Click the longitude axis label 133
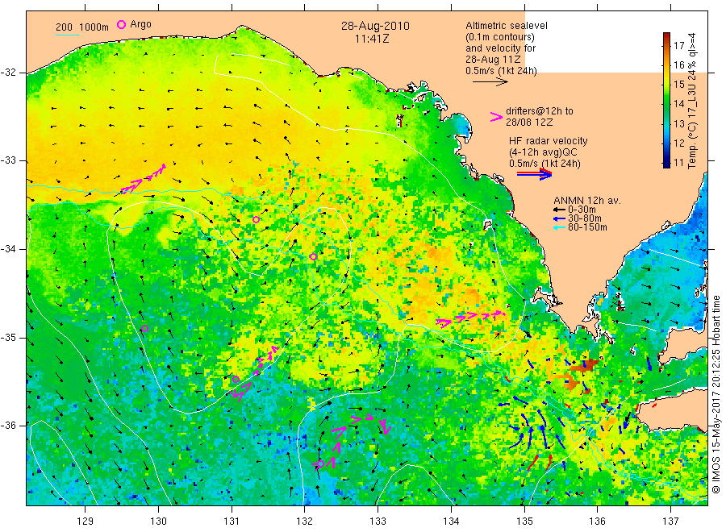Viewport: 726px width, 532px height. 378,522
